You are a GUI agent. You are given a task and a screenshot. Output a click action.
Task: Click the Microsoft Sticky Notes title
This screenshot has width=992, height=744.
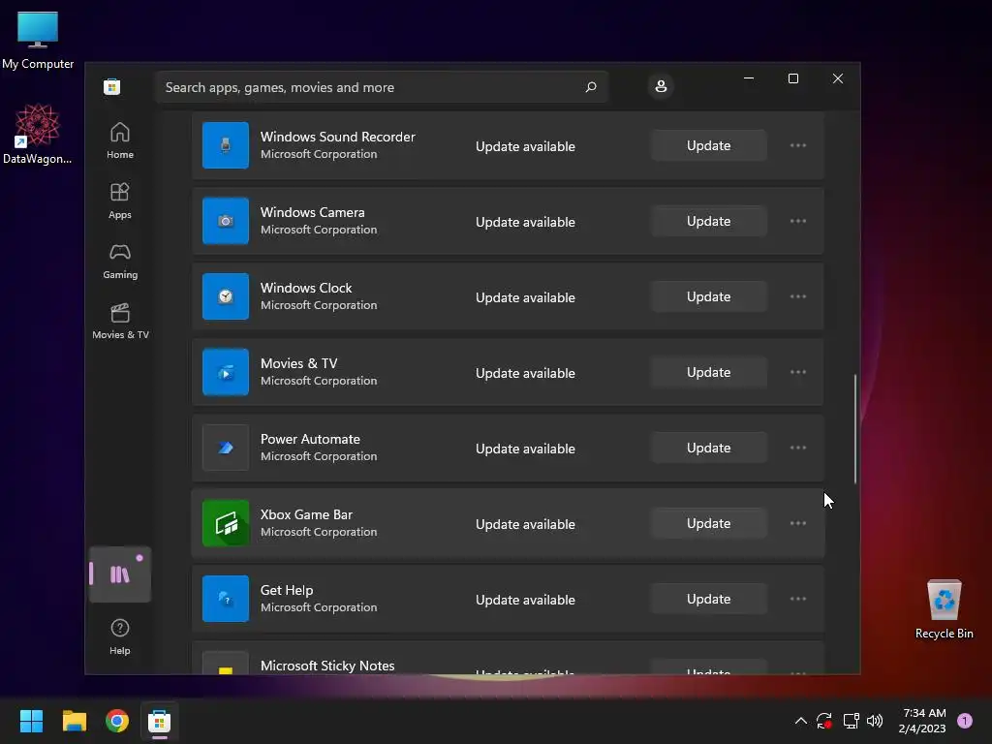pyautogui.click(x=327, y=666)
